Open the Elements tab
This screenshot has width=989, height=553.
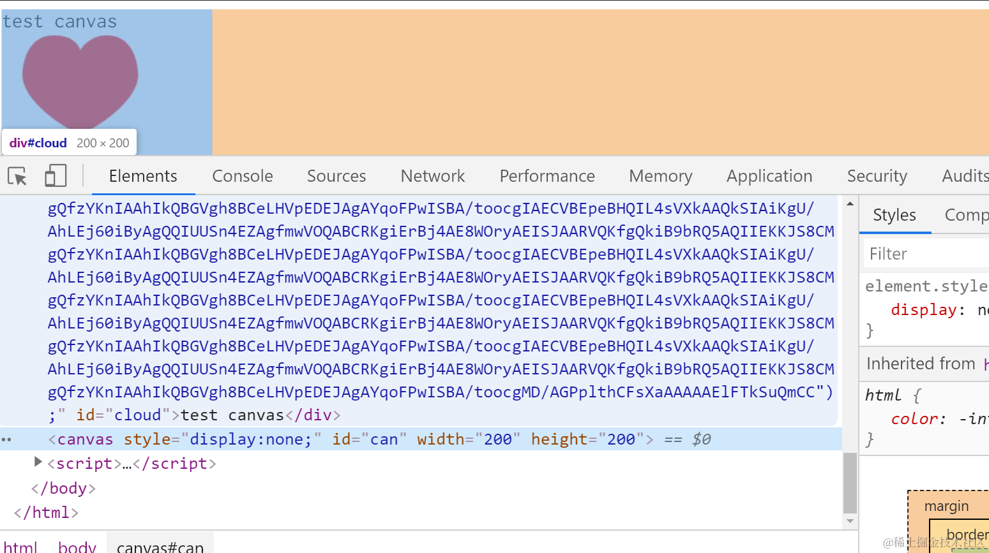point(143,176)
